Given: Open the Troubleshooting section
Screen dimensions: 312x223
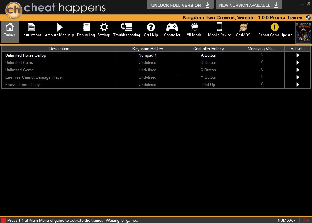Looking at the screenshot, I should 127,30.
